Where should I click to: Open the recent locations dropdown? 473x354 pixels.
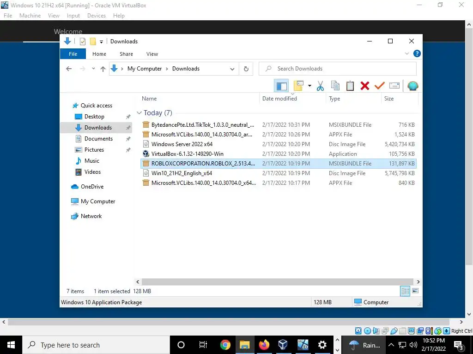pyautogui.click(x=93, y=69)
